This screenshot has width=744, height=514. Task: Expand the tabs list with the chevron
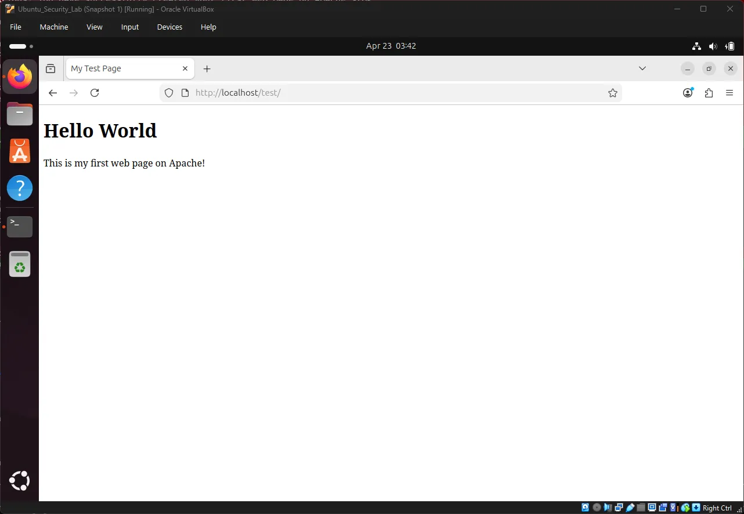[642, 68]
